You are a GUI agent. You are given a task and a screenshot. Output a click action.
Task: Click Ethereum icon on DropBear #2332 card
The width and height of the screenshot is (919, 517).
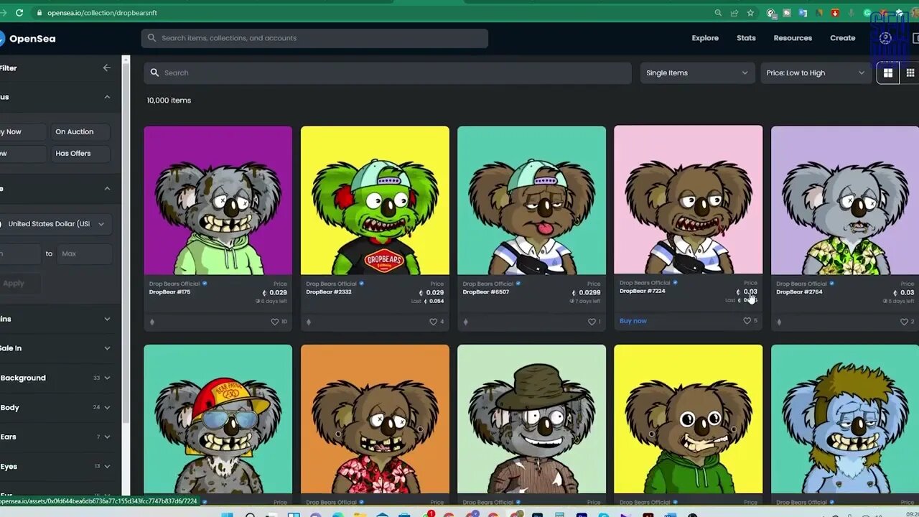point(309,322)
